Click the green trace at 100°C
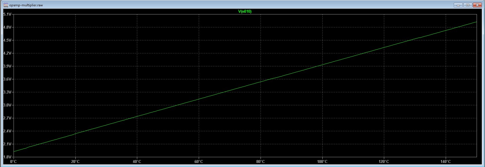 (x=322, y=65)
